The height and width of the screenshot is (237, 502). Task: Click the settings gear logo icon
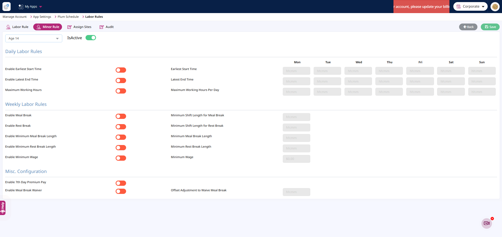[7, 7]
